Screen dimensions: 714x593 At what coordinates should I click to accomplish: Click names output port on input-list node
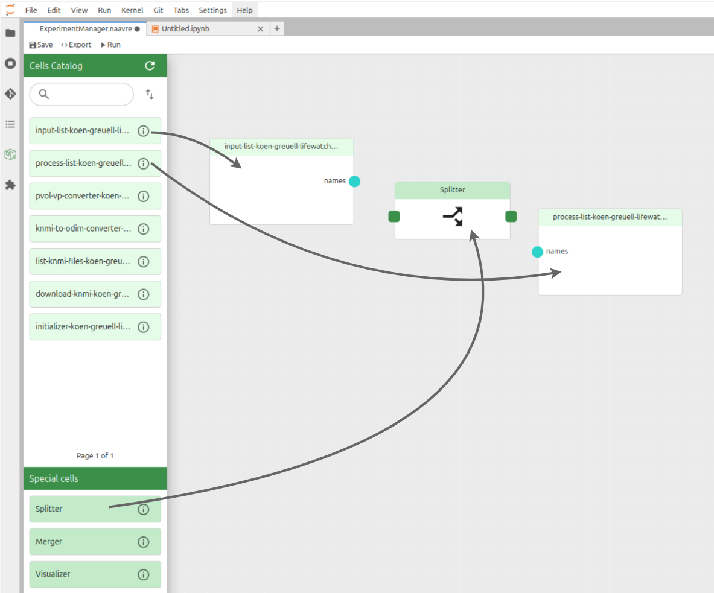(x=355, y=181)
